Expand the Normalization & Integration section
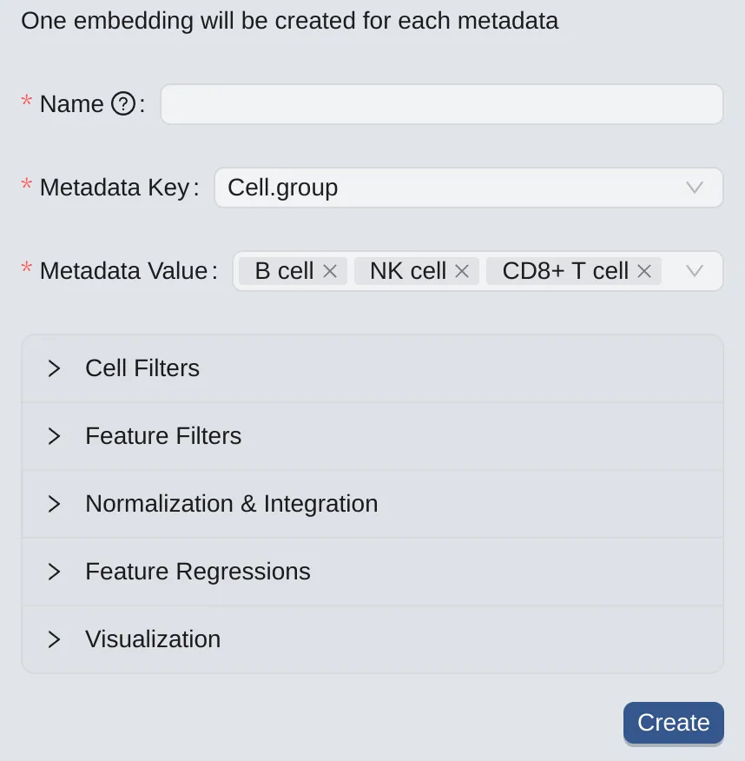The height and width of the screenshot is (761, 745). [x=231, y=504]
